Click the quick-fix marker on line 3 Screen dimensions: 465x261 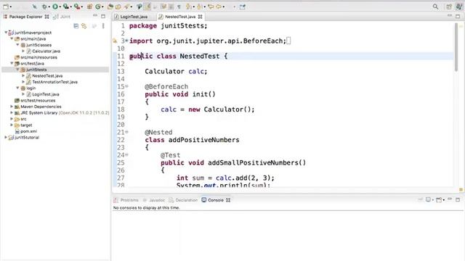(115, 41)
